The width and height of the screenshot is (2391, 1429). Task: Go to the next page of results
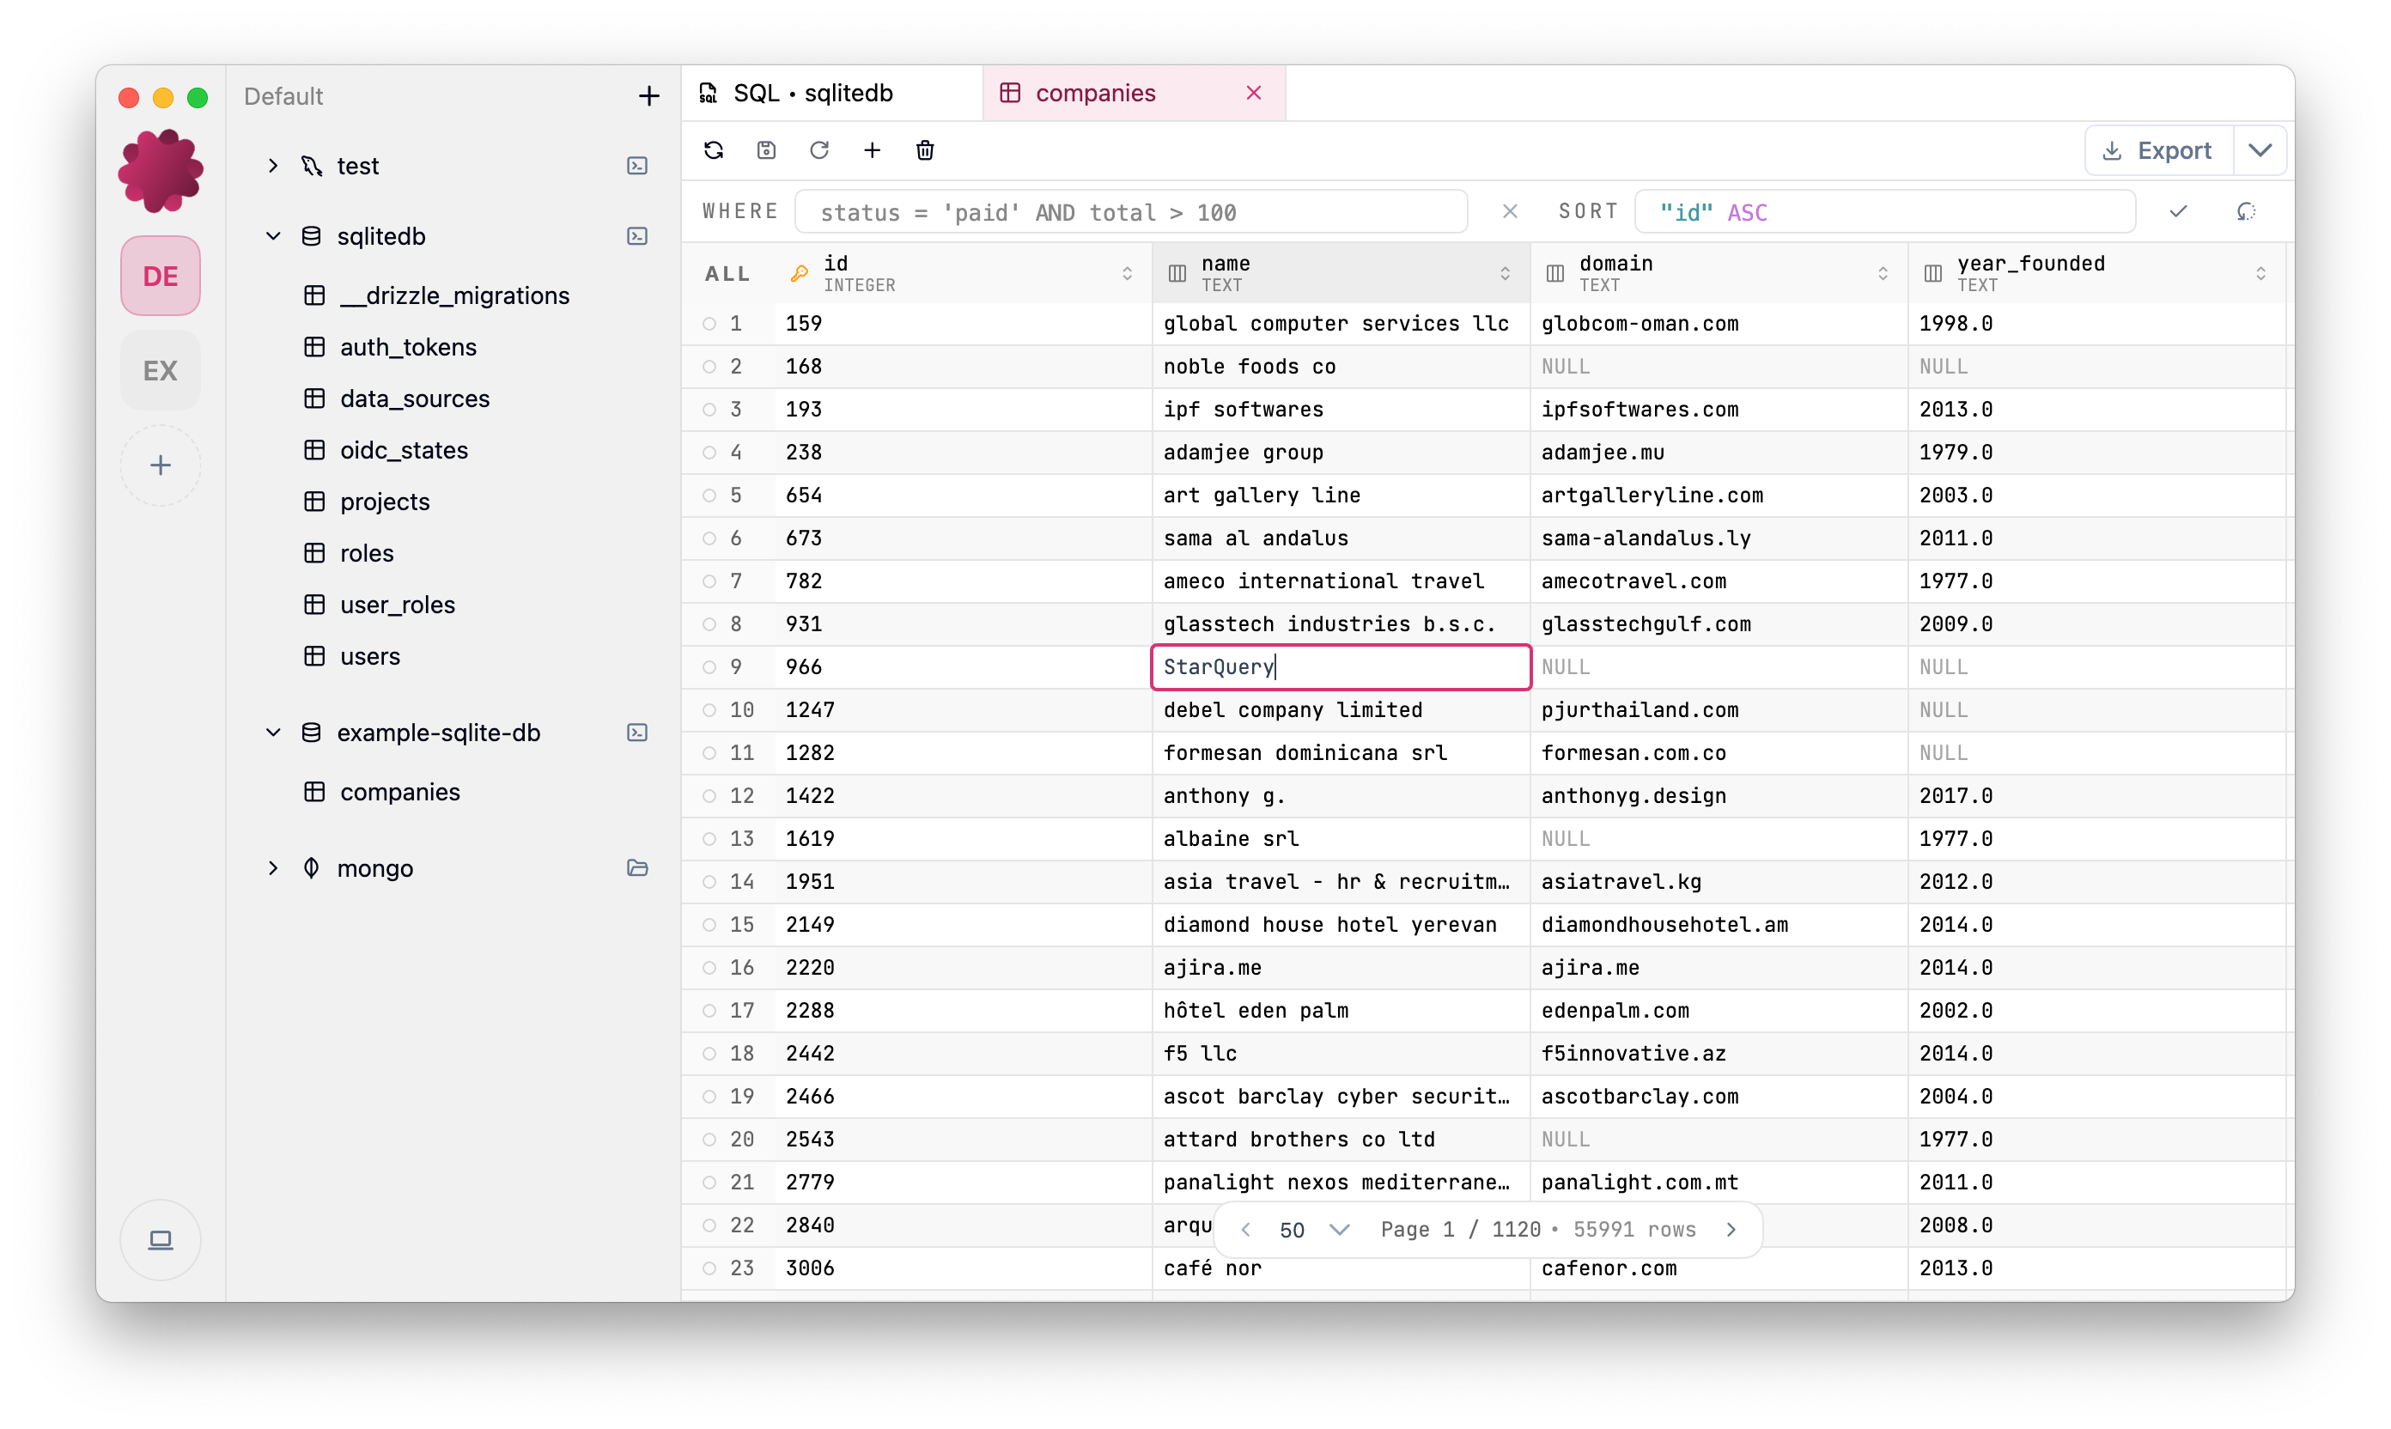click(1732, 1229)
